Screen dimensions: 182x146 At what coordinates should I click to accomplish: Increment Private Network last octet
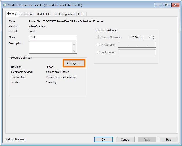(153, 36)
